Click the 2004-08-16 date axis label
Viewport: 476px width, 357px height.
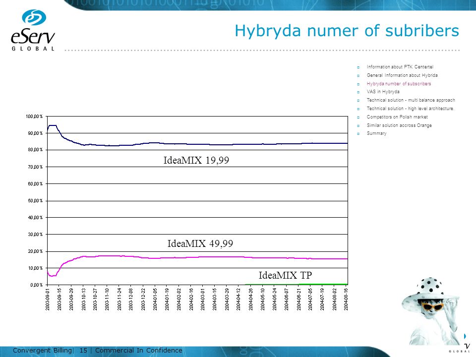pyautogui.click(x=346, y=299)
